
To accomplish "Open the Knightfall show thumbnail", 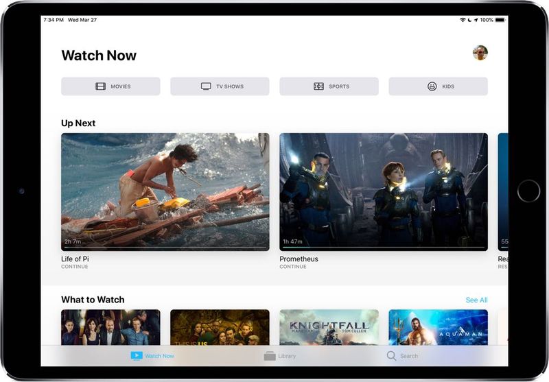I will point(329,327).
